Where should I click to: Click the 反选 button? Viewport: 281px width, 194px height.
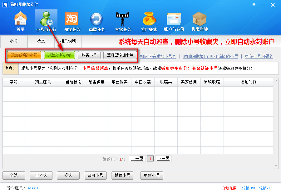pyautogui.click(x=68, y=175)
